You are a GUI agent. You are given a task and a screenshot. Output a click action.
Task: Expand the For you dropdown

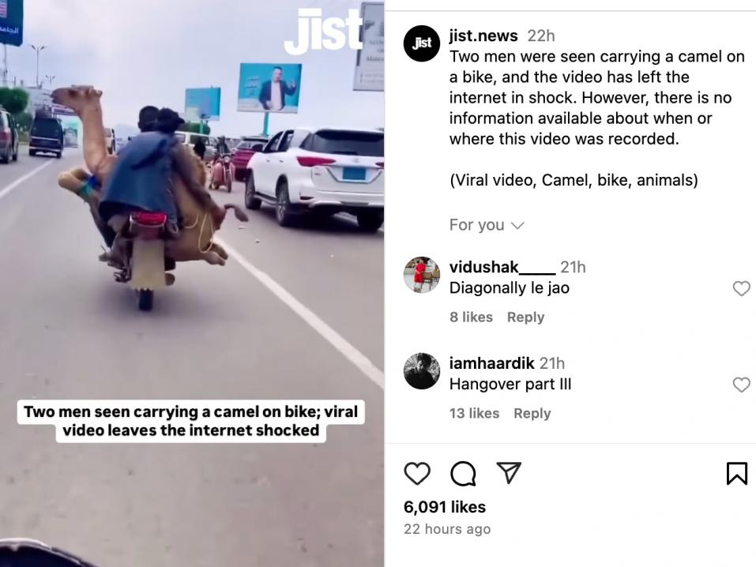tap(487, 225)
